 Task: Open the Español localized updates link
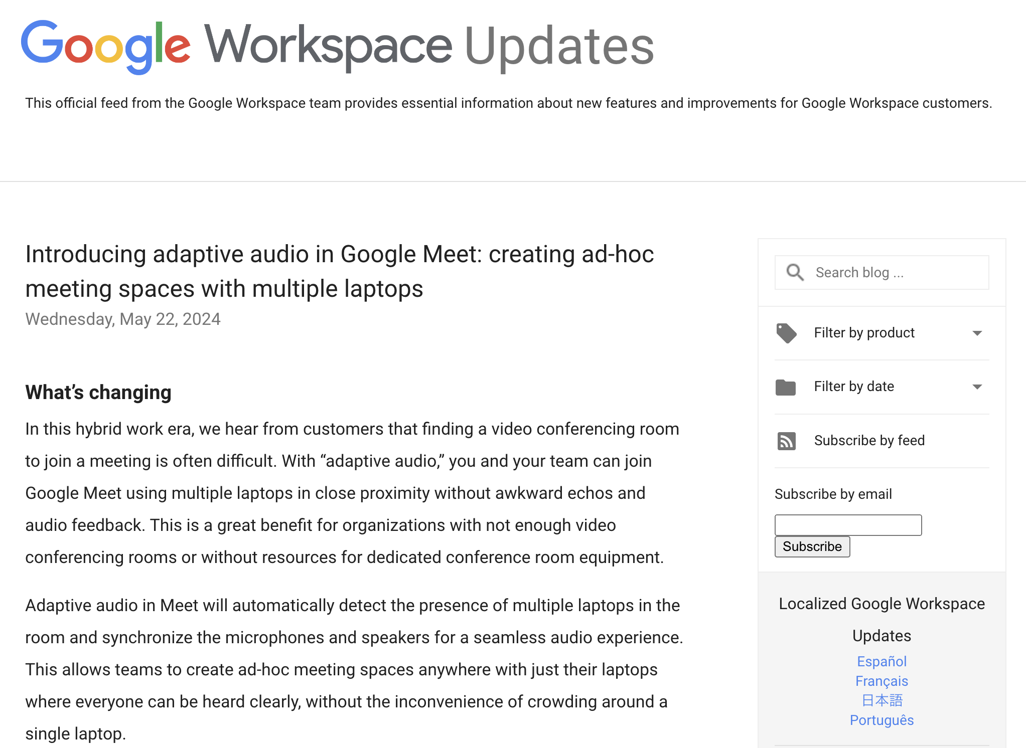pos(882,662)
